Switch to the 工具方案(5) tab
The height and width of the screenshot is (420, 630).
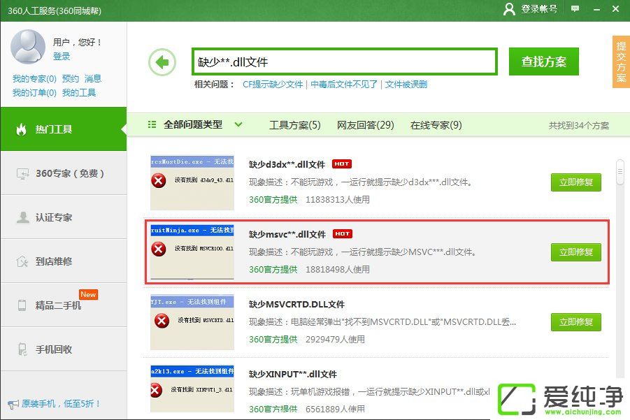tap(294, 125)
